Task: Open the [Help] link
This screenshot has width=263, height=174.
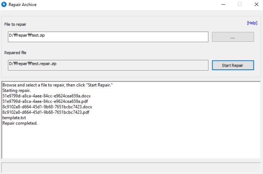Action: point(252,23)
